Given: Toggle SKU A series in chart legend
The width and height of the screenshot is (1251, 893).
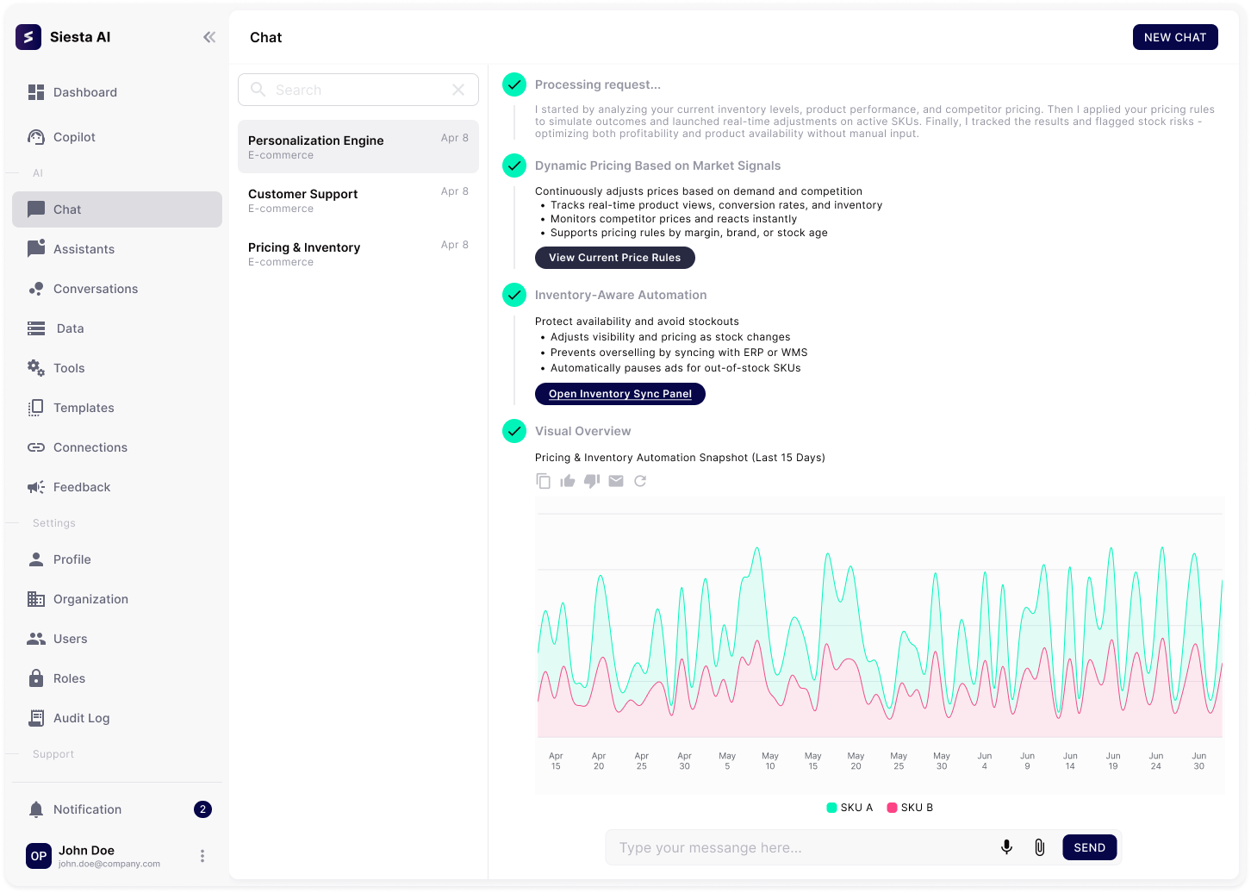Looking at the screenshot, I should click(850, 808).
